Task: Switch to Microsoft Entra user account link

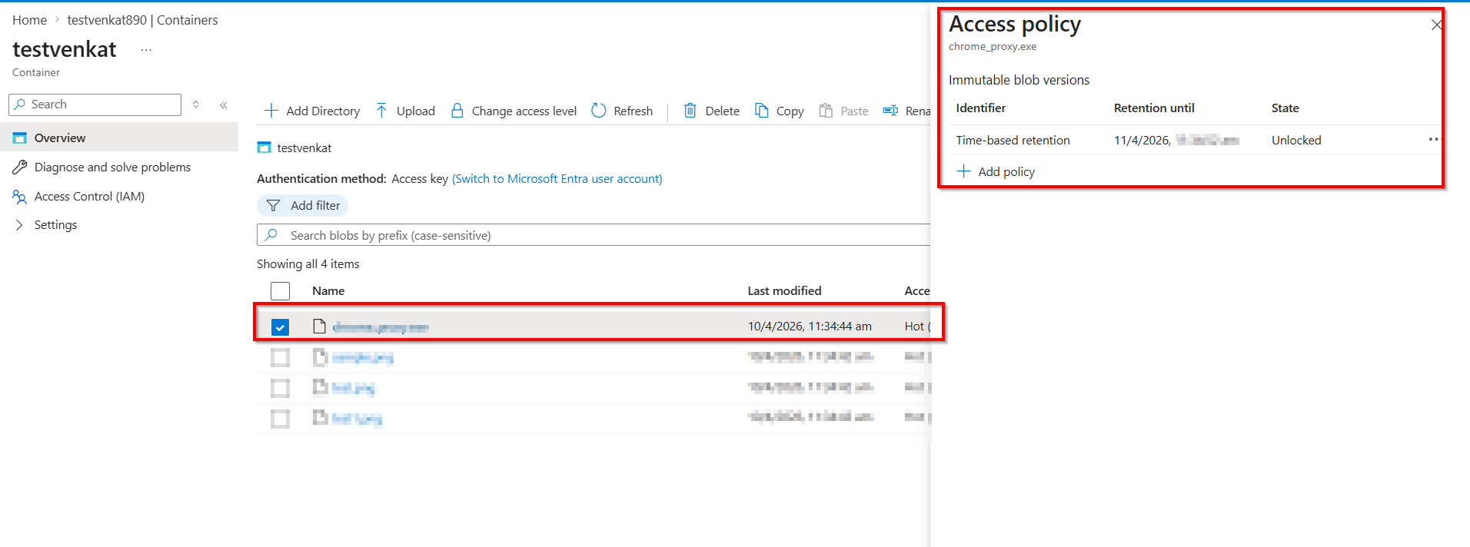Action: click(557, 179)
